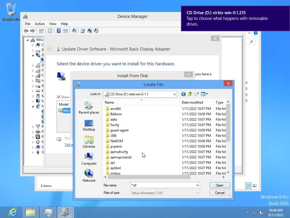Open Device Manager View menu

pos(53,24)
